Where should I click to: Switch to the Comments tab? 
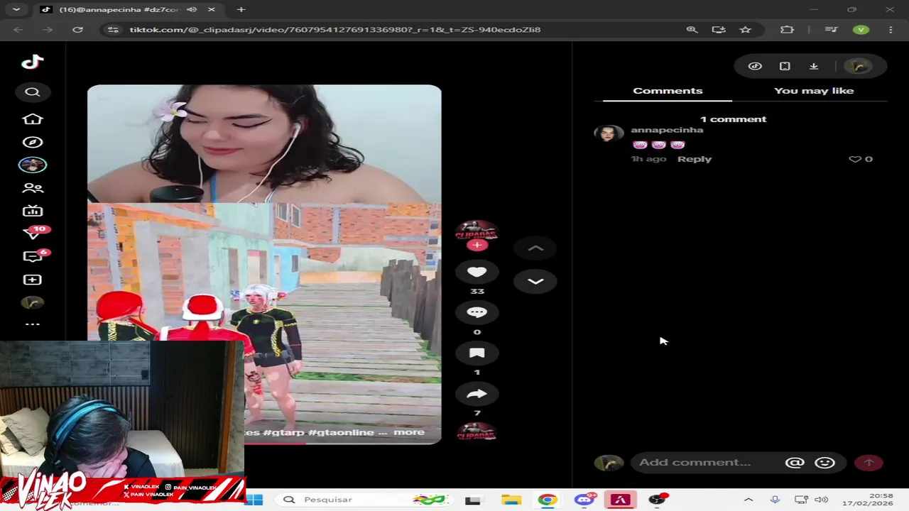pos(668,91)
